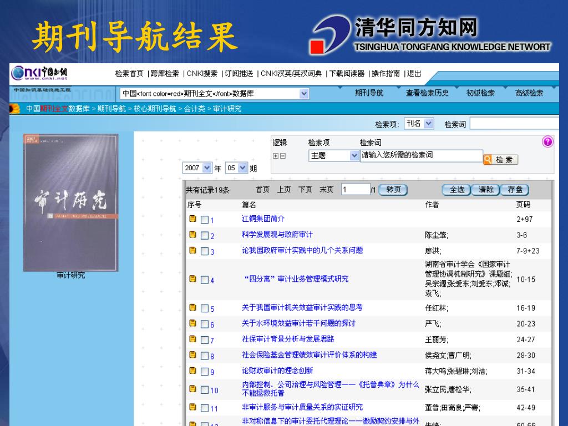This screenshot has width=568, height=426.
Task: Click the yellow file icon for record 1
Action: click(192, 219)
